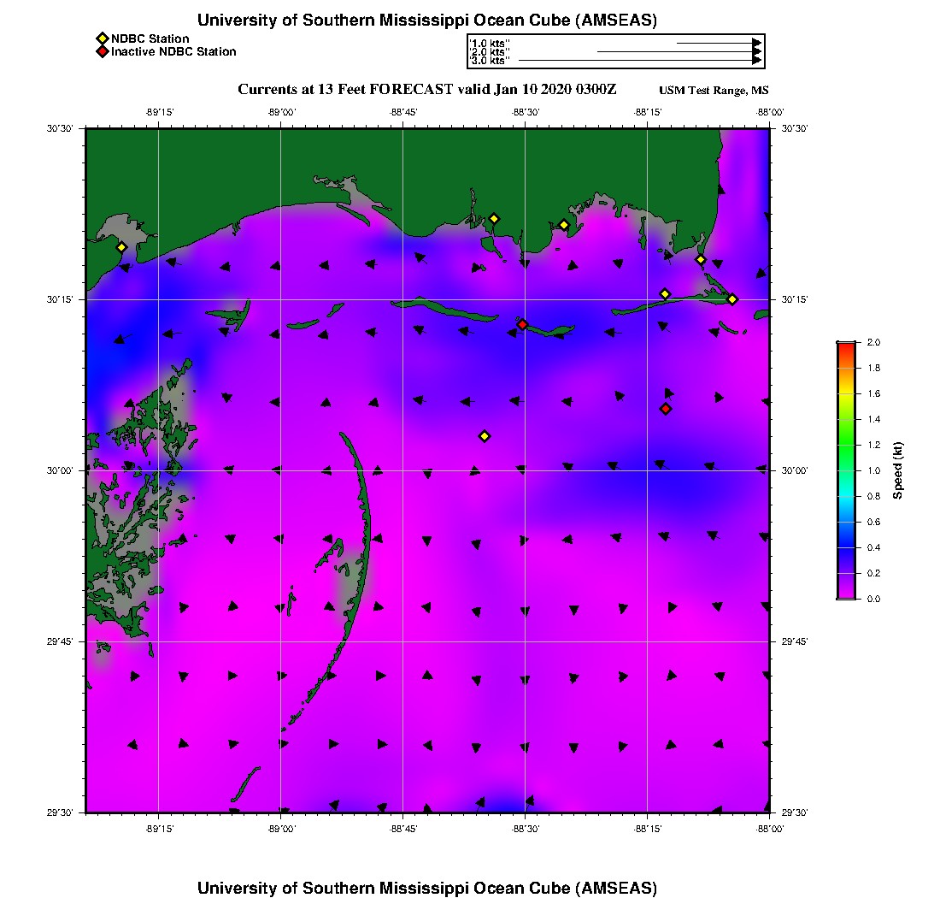Image resolution: width=940 pixels, height=898 pixels.
Task: Click the "Speed (kt)" colorbar axis label
Action: (x=898, y=470)
